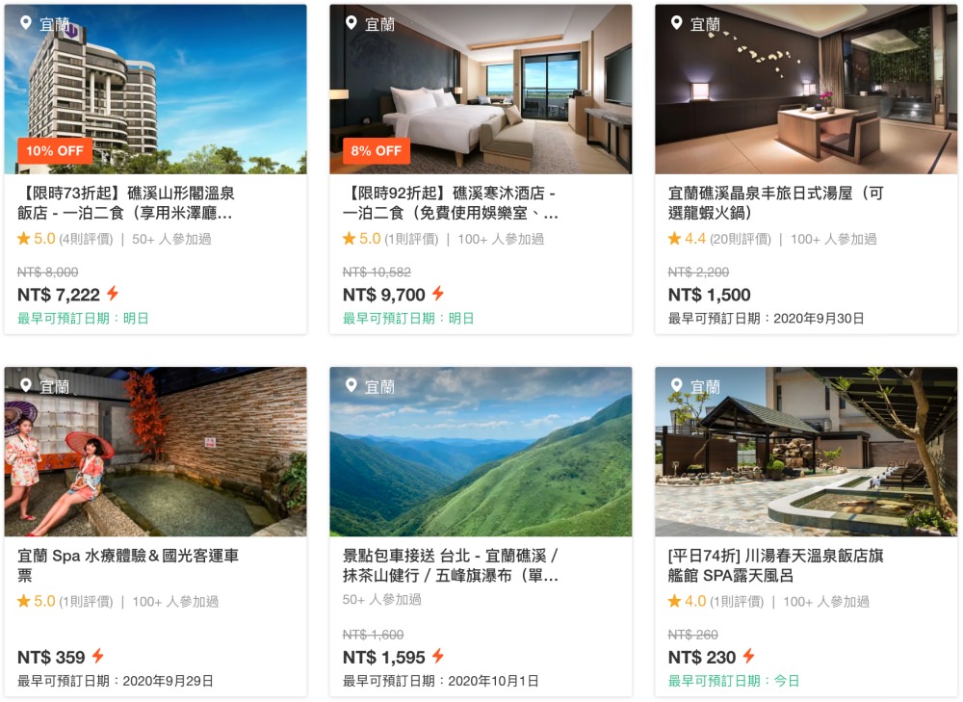Image resolution: width=963 pixels, height=702 pixels.
Task: Click location pin on 晶泉丰旅 card image
Action: coord(677,23)
